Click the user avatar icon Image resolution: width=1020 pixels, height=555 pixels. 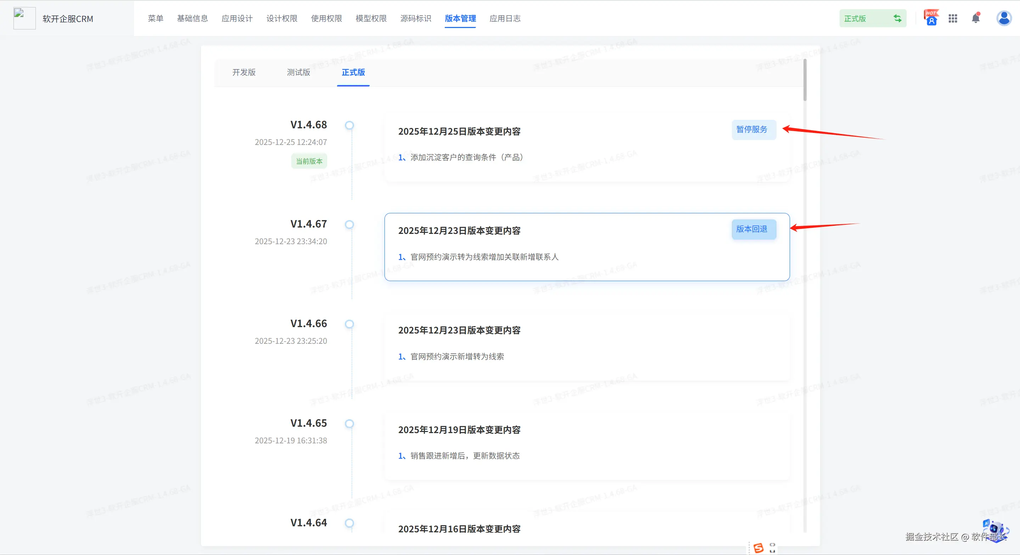click(x=1004, y=18)
